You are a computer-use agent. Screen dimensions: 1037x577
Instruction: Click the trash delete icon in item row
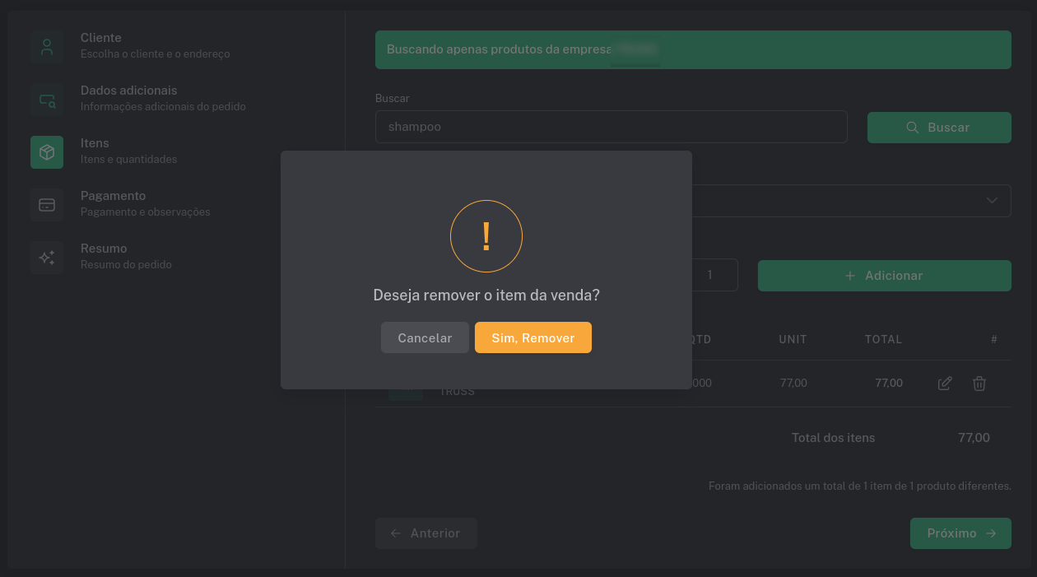(979, 384)
